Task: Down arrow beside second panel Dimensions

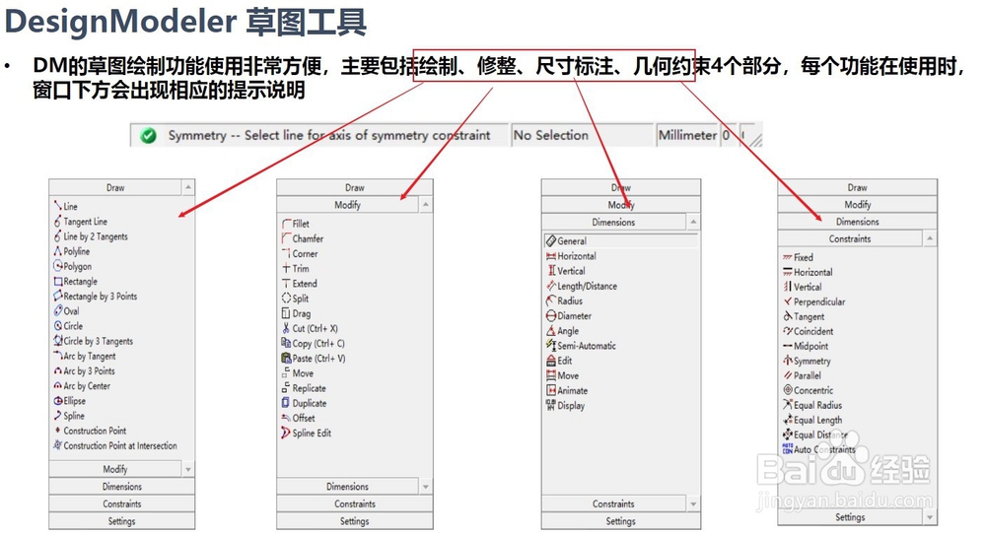Action: coord(426,487)
